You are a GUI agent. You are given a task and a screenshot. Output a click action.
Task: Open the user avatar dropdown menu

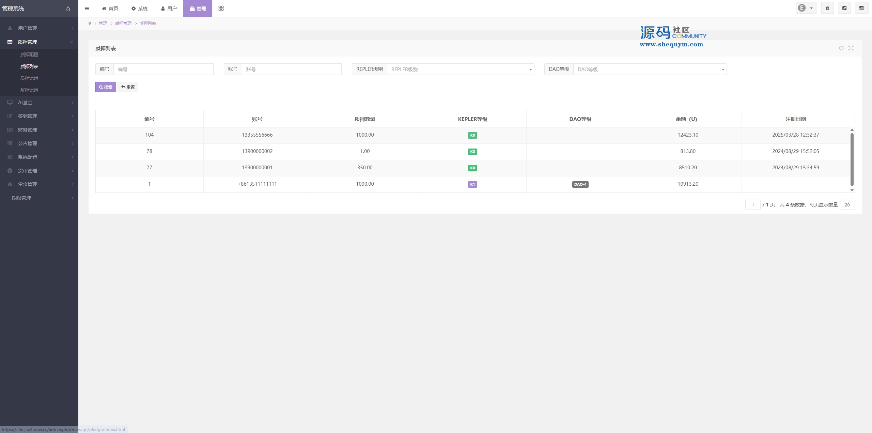(x=806, y=8)
